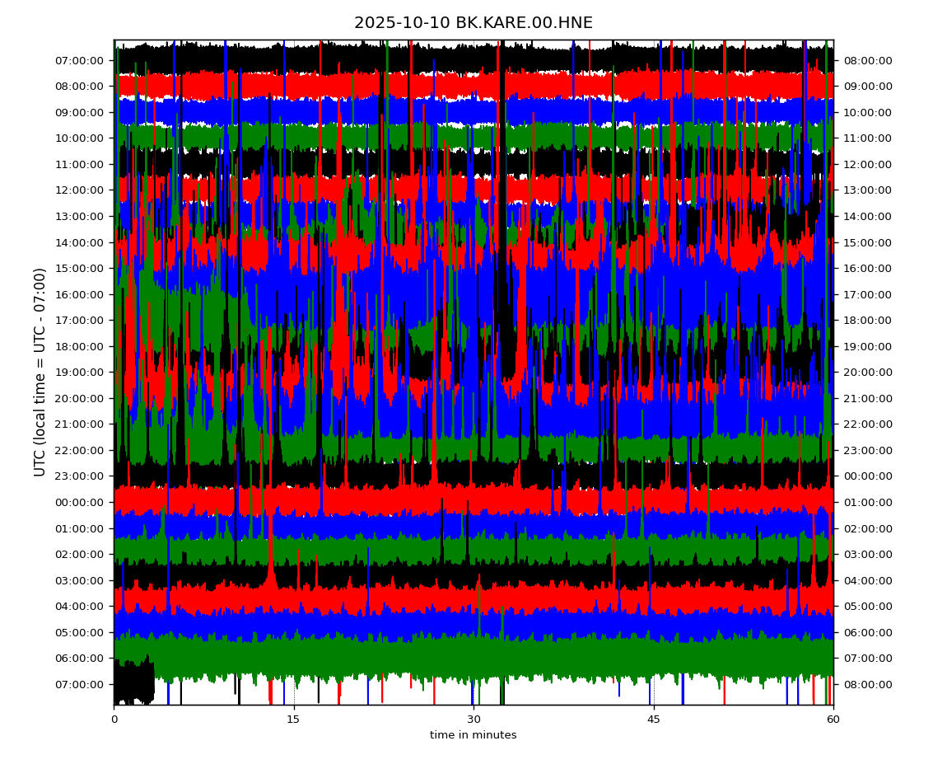Click the left-axis 10:00:00 UTC label
Image resolution: width=947 pixels, height=783 pixels.
coord(80,138)
